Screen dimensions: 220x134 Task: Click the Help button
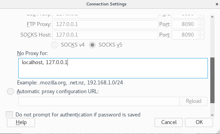tap(21, 123)
